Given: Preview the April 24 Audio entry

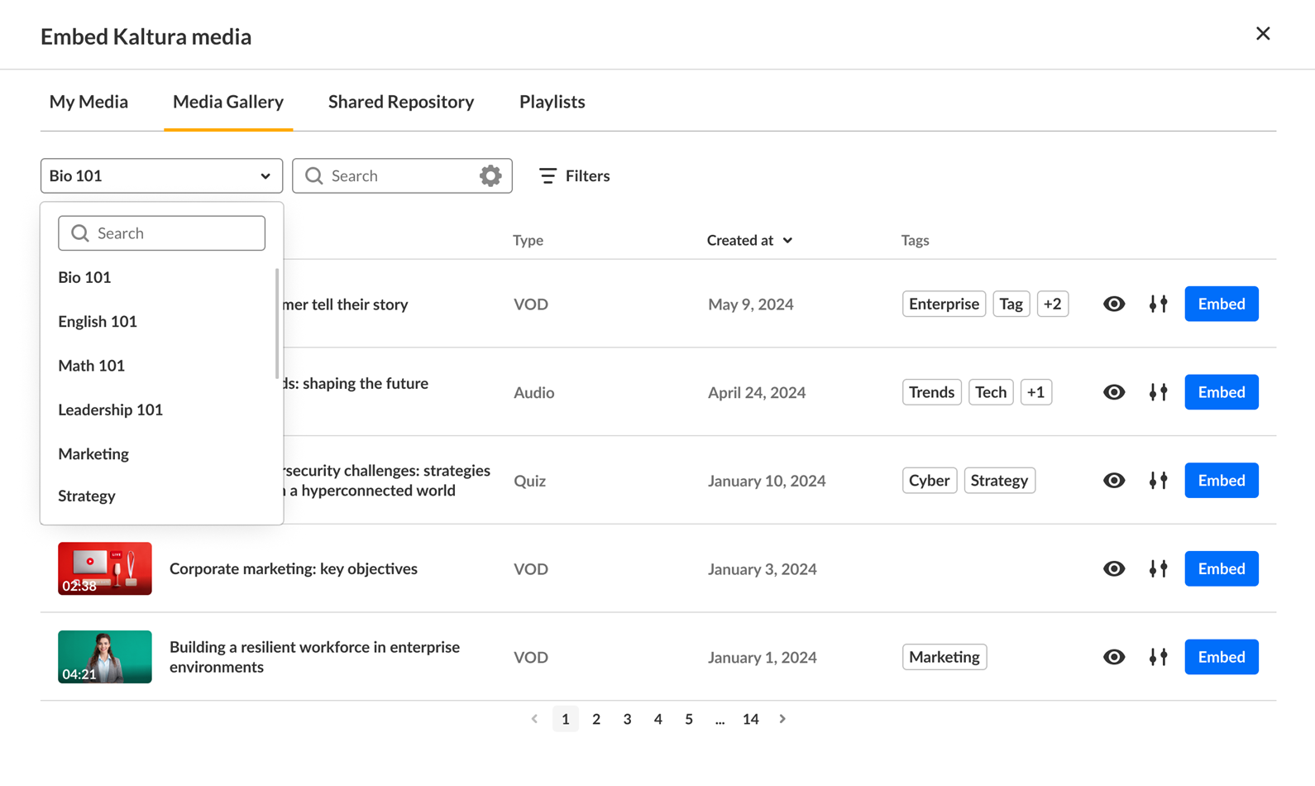Looking at the screenshot, I should pyautogui.click(x=1114, y=392).
